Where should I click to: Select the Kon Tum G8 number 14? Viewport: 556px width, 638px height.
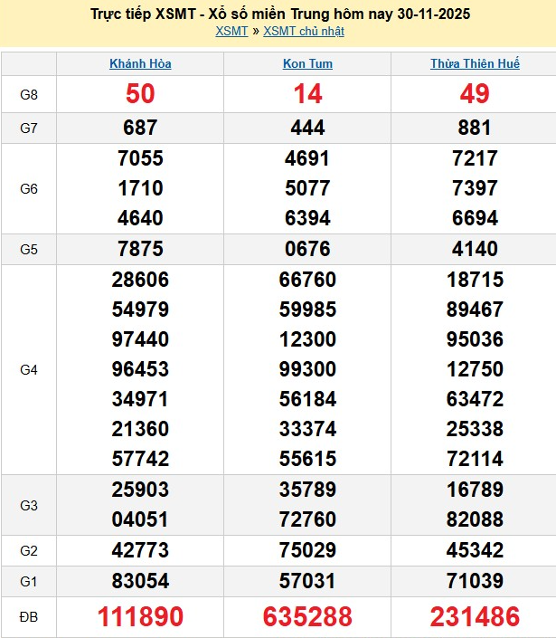(307, 93)
